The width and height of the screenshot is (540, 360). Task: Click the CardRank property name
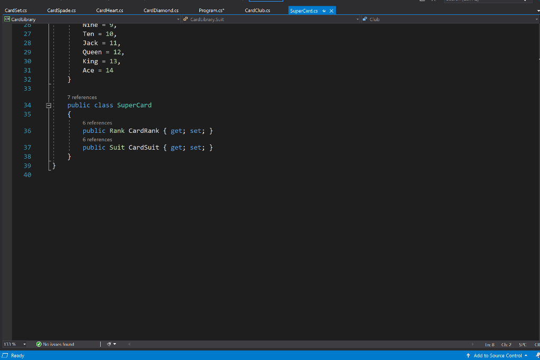click(144, 131)
